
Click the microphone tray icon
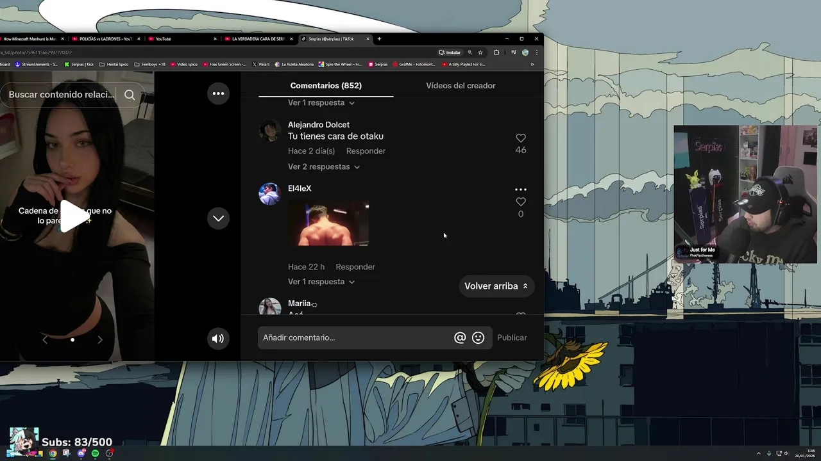click(x=769, y=453)
